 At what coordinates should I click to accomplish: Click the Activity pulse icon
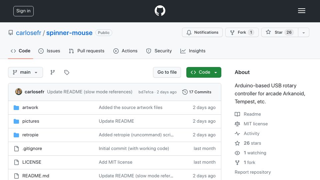pyautogui.click(x=237, y=133)
